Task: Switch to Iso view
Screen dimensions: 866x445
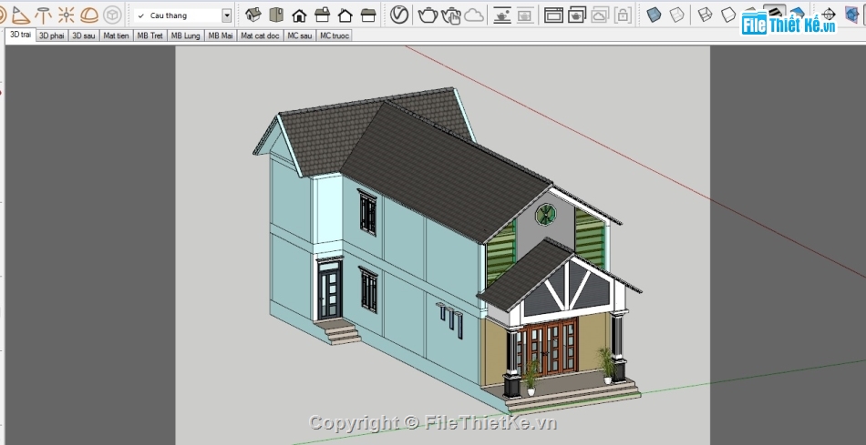Action: pos(253,15)
